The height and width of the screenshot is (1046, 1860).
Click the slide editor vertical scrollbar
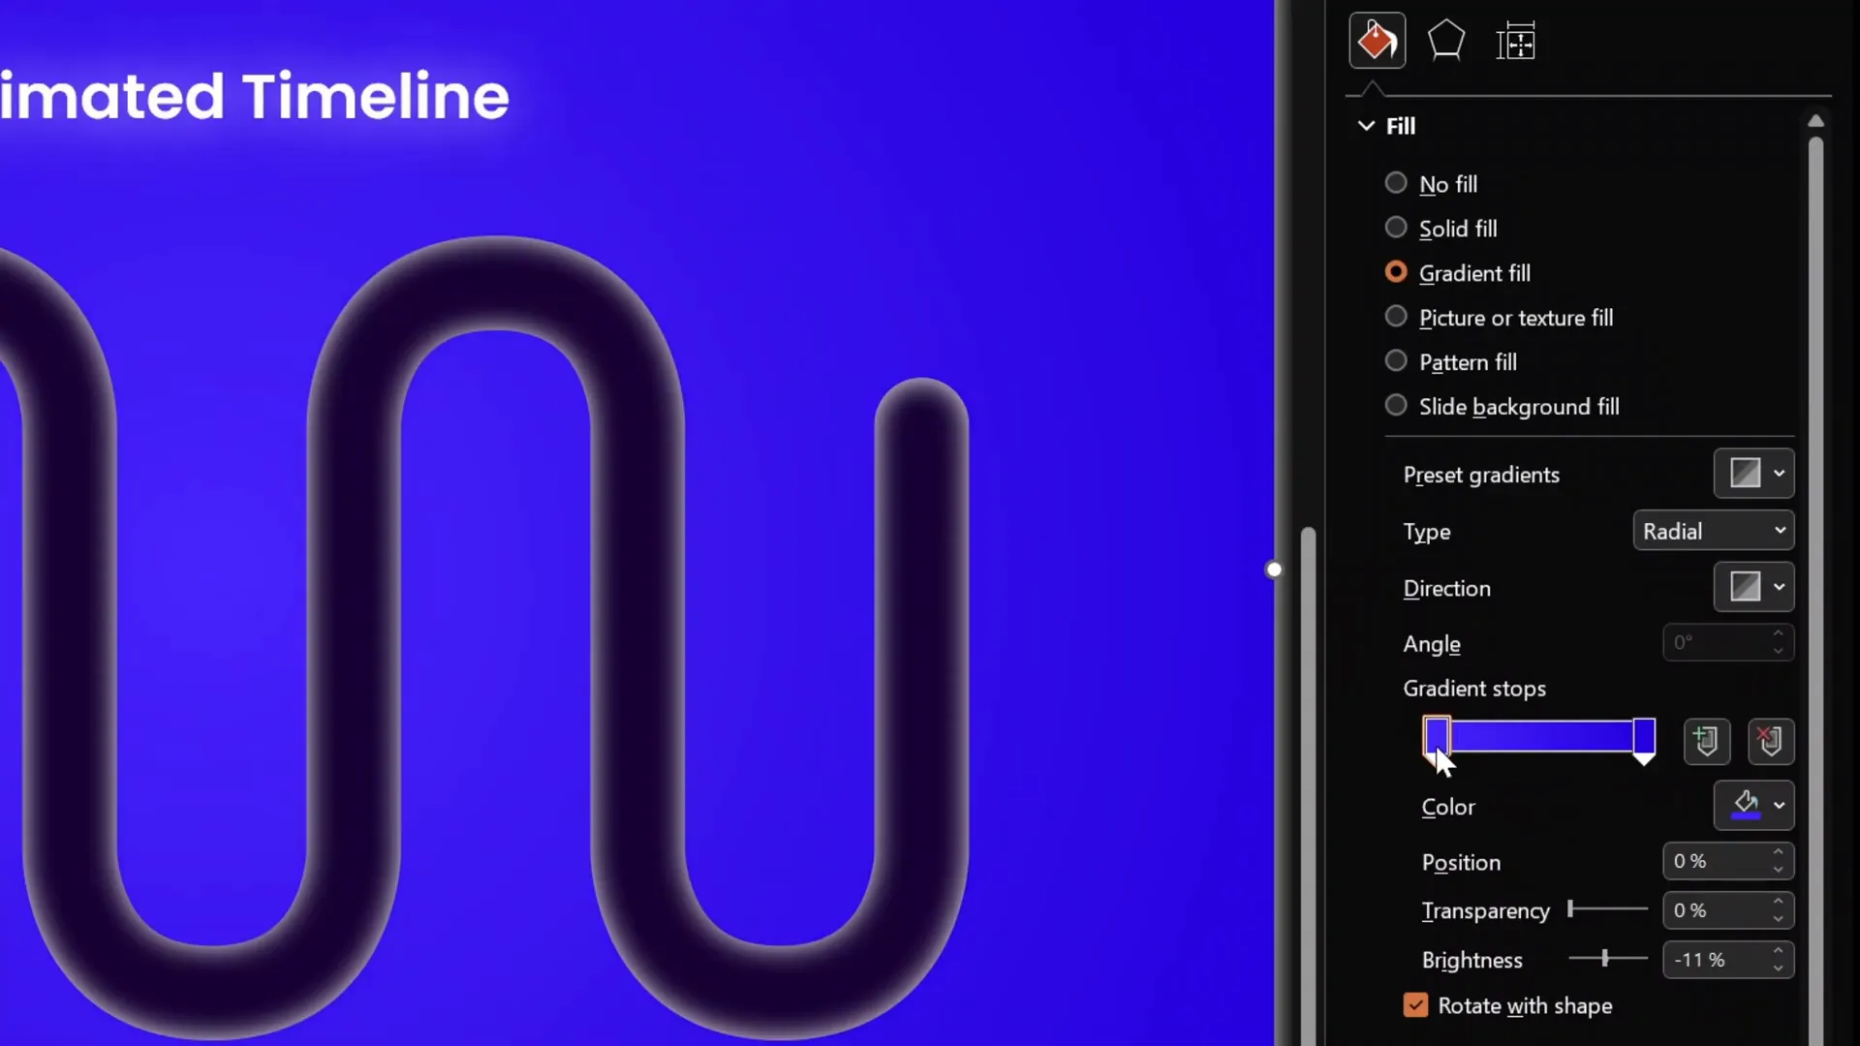point(1309,786)
